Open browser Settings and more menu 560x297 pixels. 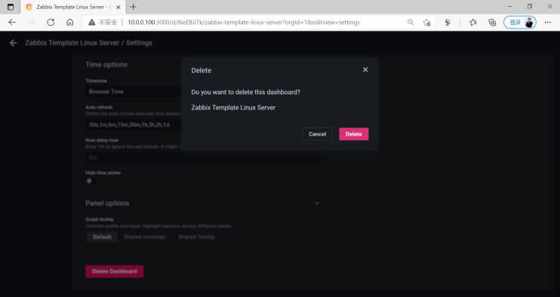pyautogui.click(x=547, y=23)
